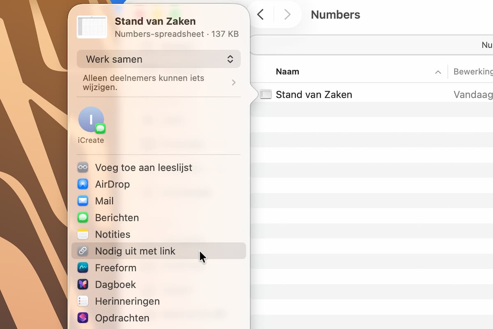Image resolution: width=493 pixels, height=329 pixels.
Task: Click the green Berichten icon
Action: click(x=83, y=218)
